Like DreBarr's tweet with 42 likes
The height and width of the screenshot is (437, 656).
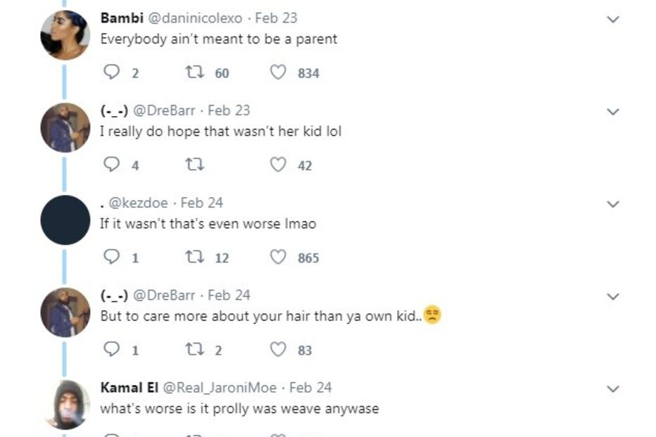(x=279, y=165)
